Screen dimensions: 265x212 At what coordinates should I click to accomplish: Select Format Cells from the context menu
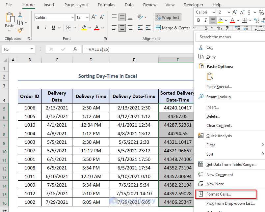(219, 194)
